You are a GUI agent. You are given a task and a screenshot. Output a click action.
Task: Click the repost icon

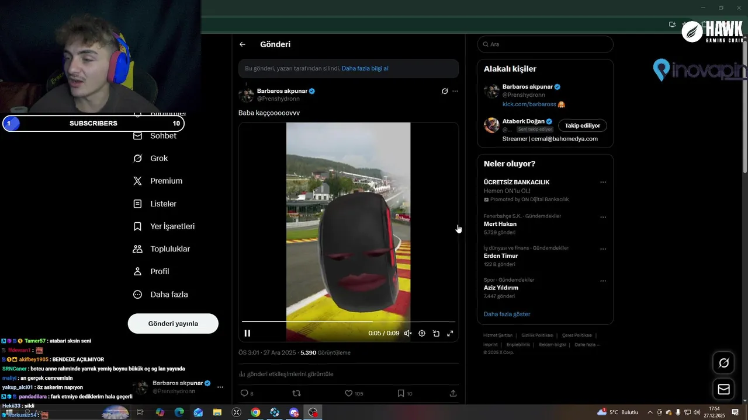[x=296, y=393]
